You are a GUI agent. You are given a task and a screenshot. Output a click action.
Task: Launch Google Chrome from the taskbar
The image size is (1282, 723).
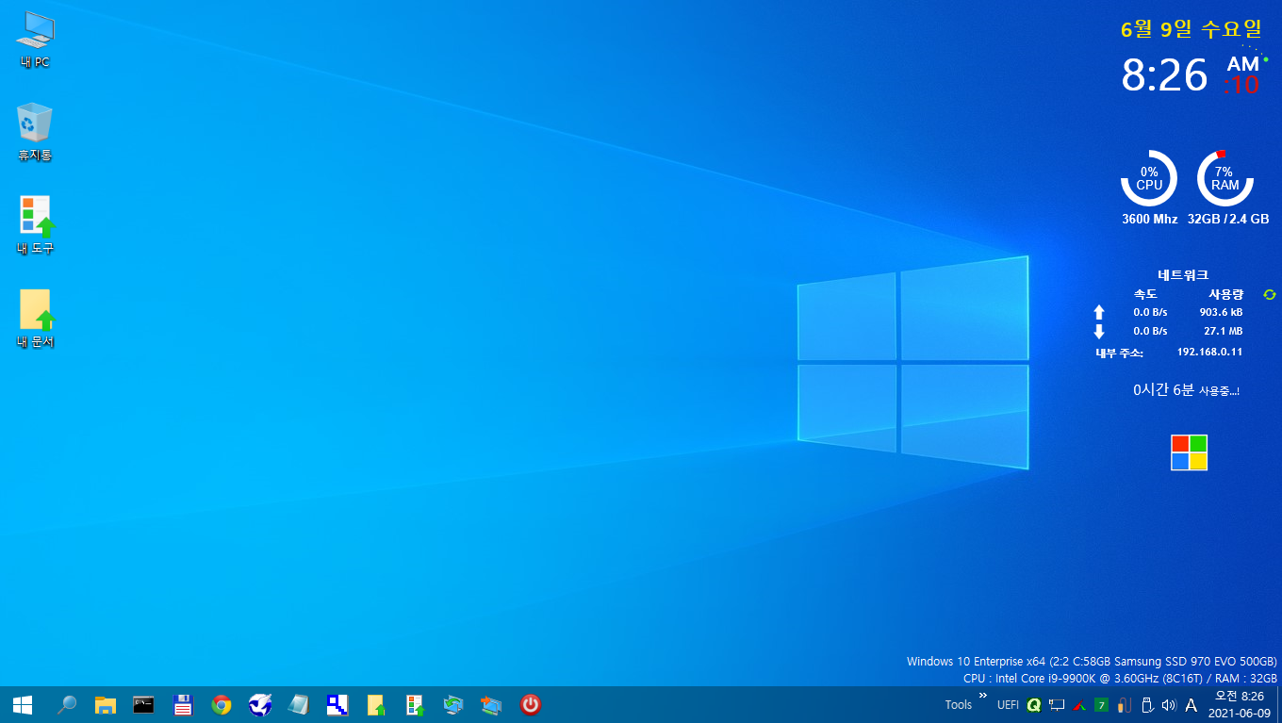click(x=222, y=704)
